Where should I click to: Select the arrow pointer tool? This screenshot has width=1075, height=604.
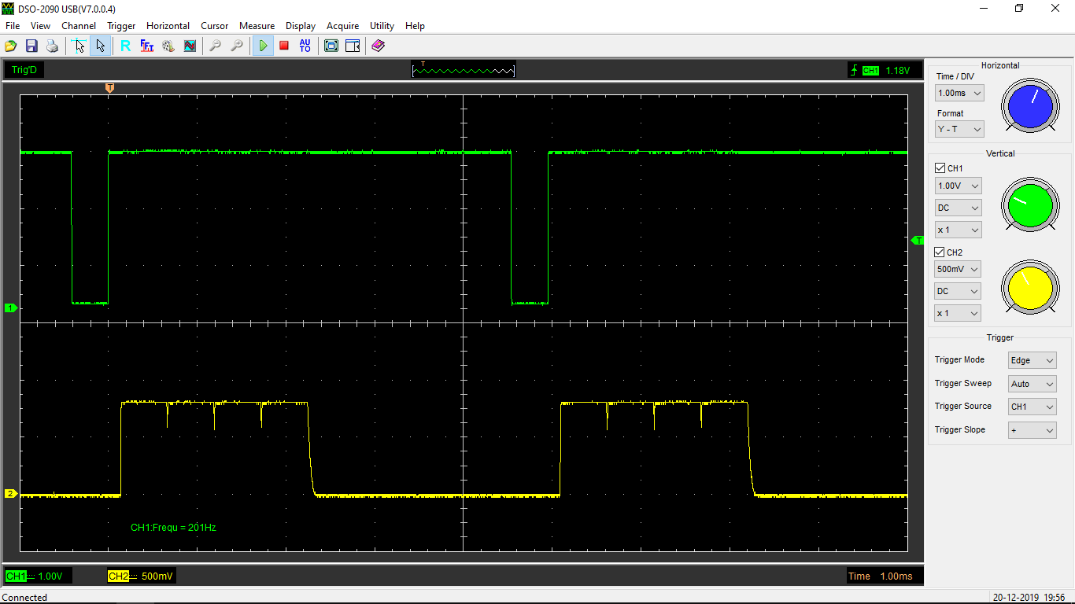click(x=100, y=46)
